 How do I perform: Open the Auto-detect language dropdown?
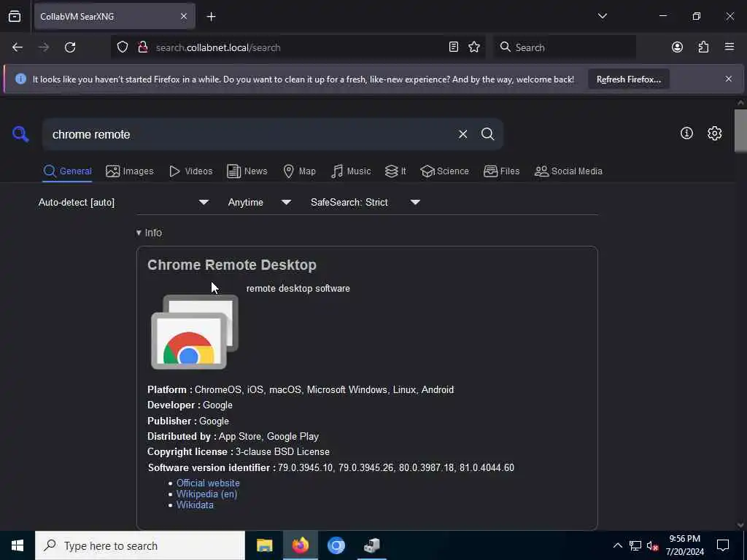[x=124, y=203]
